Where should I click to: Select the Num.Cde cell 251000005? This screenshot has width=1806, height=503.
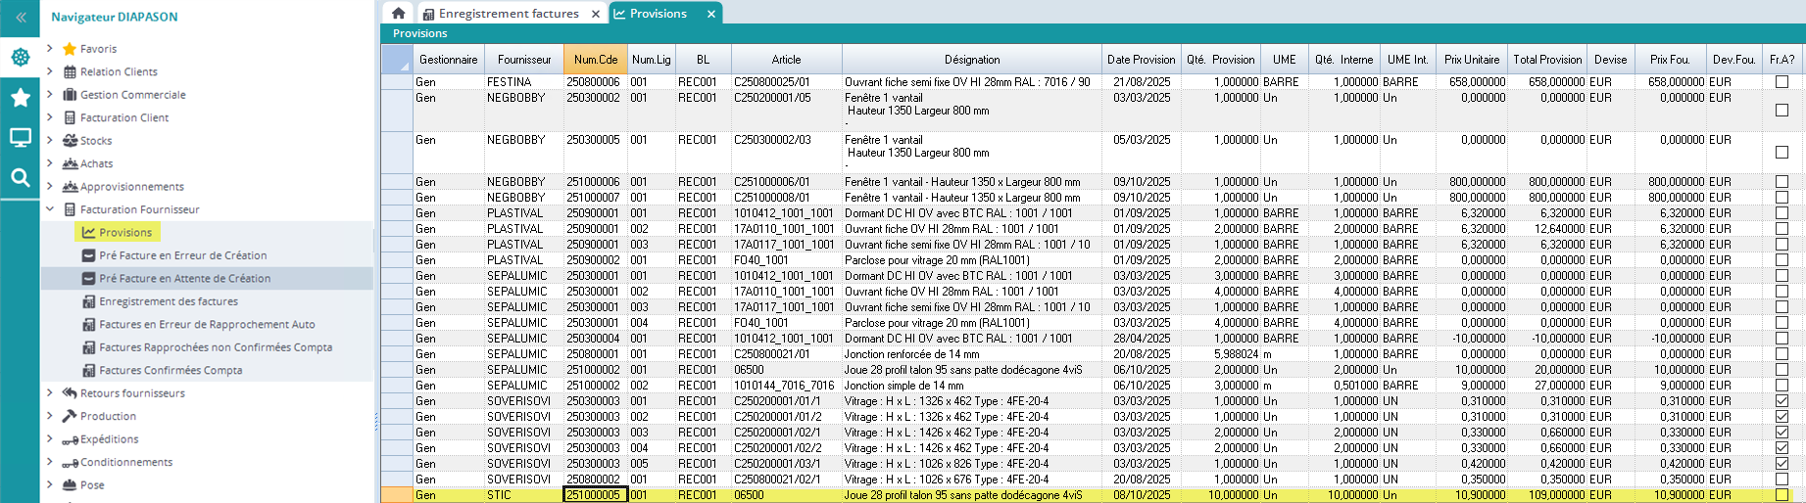pos(594,495)
